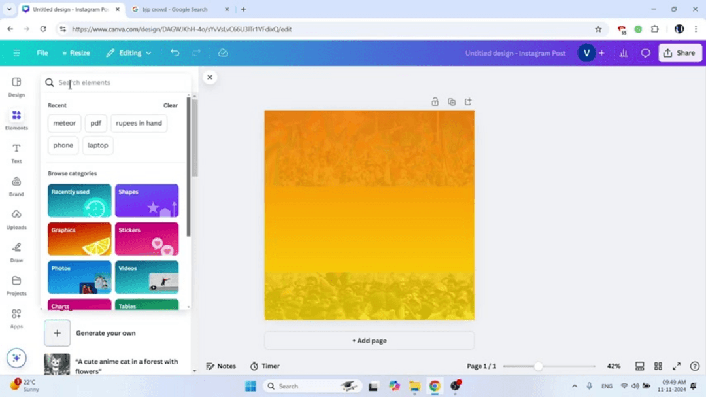Open the File menu

[x=42, y=53]
